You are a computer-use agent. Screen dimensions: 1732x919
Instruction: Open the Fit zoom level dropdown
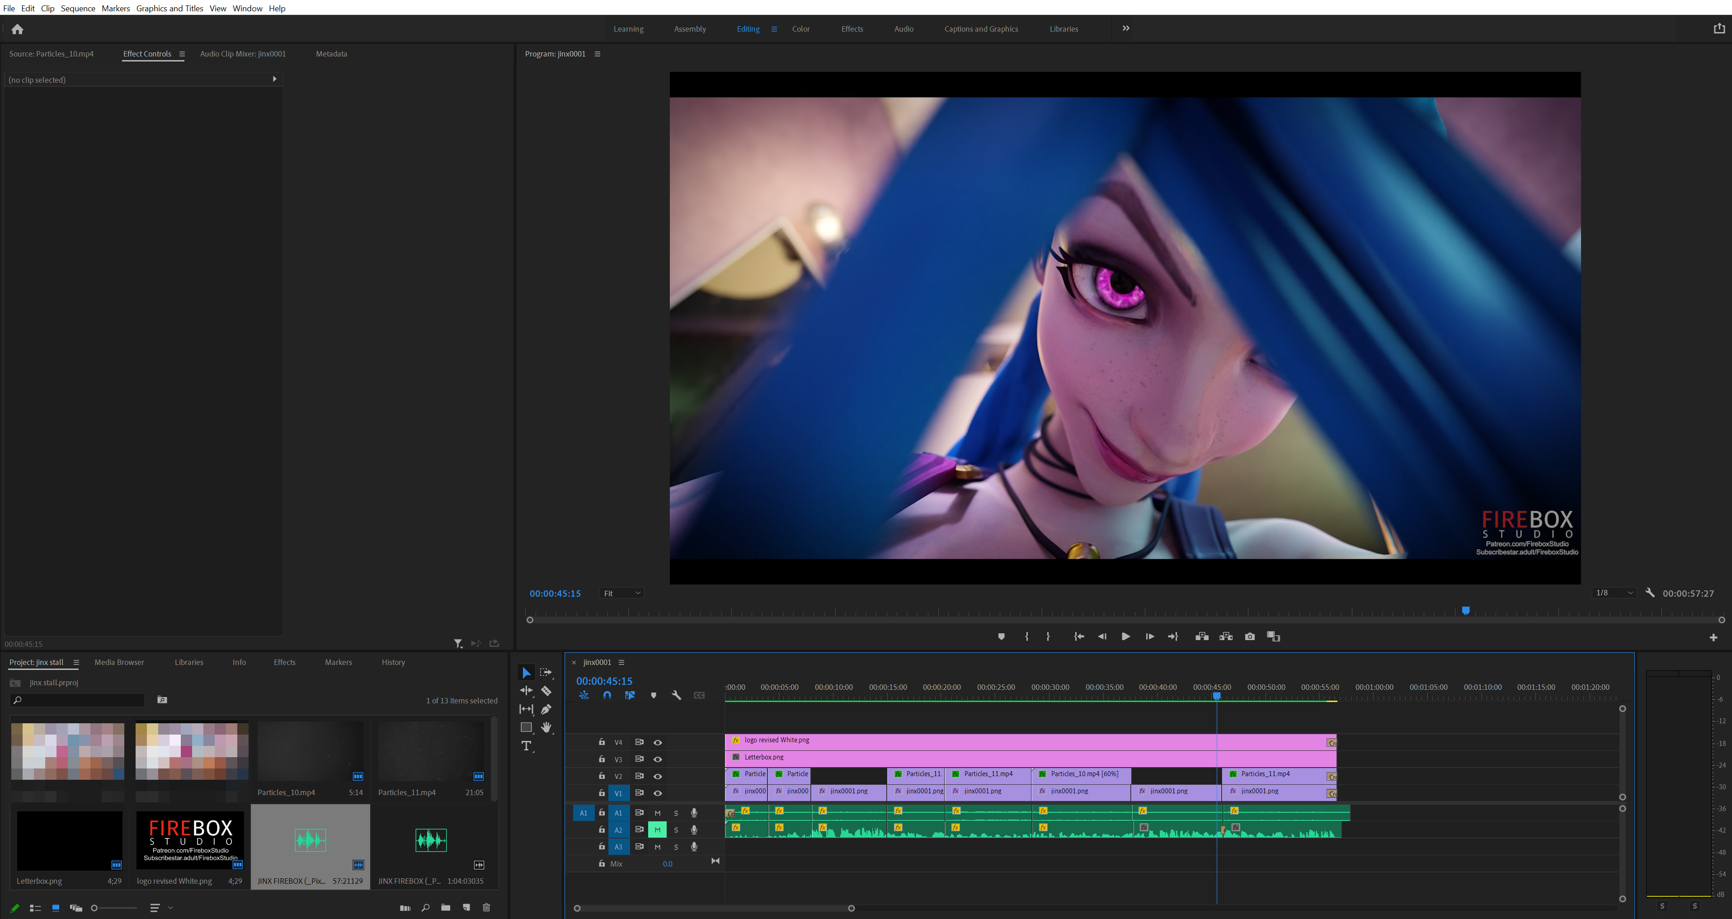point(621,593)
